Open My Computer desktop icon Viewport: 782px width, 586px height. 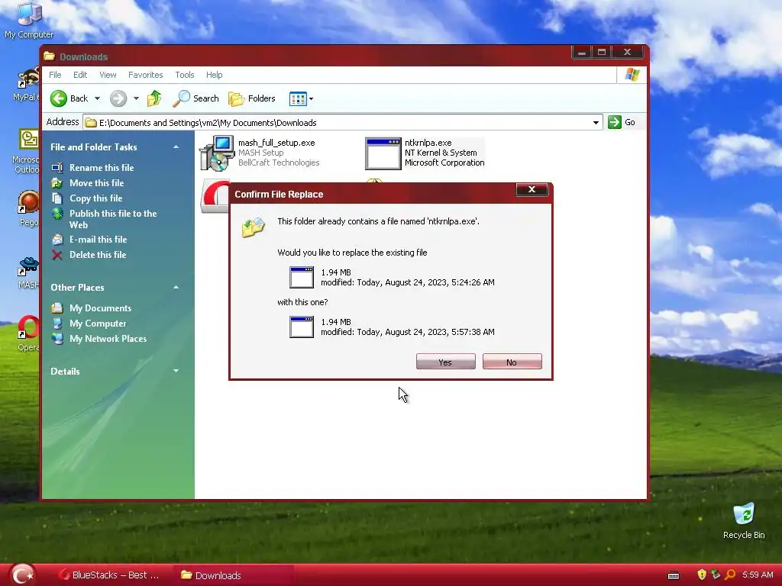point(29,20)
